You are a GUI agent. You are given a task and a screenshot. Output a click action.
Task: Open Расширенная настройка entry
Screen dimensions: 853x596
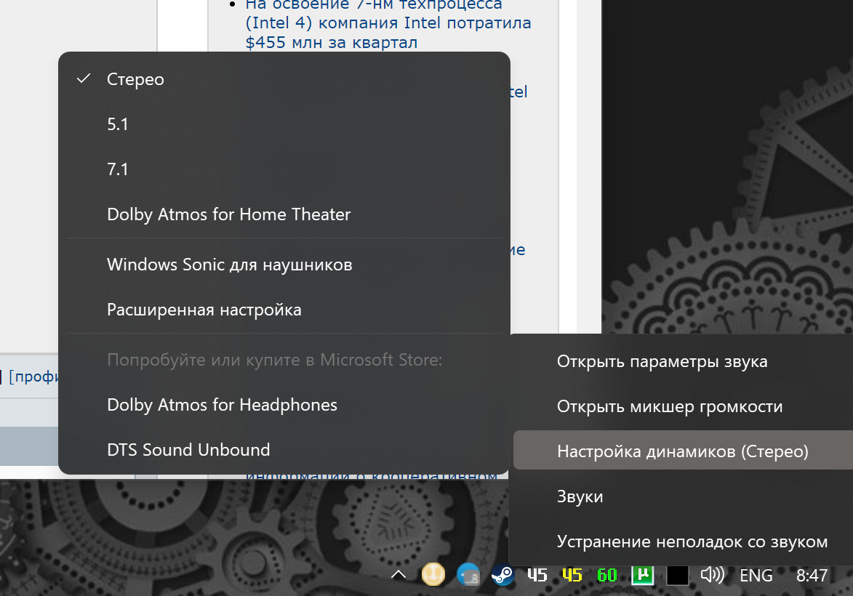(284, 310)
